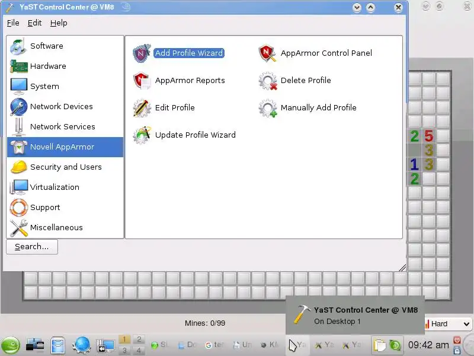The image size is (474, 356).
Task: Click the resize grip of YaST window
Action: pyautogui.click(x=402, y=268)
